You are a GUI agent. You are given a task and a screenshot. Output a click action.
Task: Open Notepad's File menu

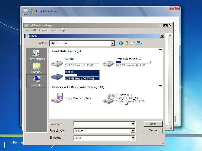pos(27,30)
